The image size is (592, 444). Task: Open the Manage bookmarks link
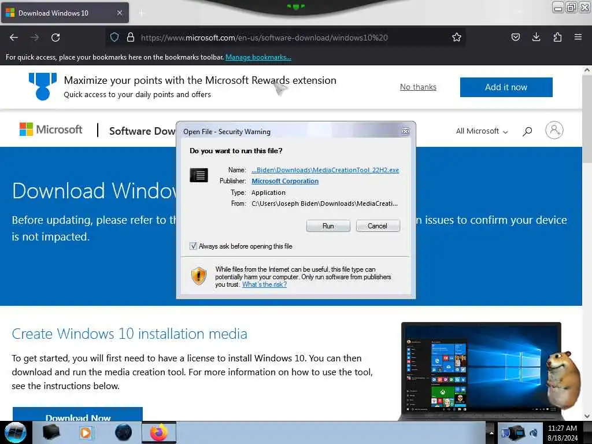coord(258,57)
